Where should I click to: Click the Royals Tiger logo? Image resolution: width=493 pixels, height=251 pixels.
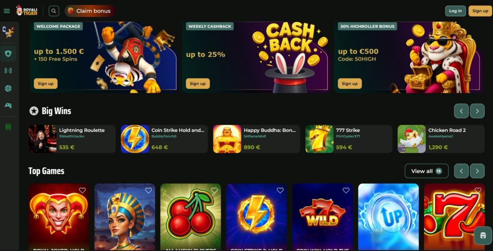(x=27, y=11)
